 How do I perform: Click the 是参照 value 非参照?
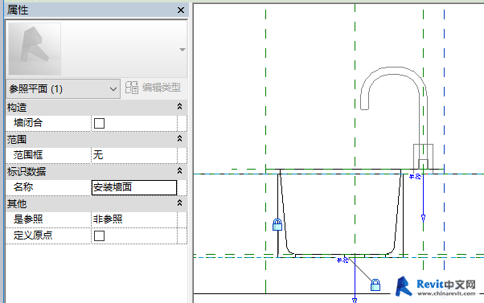click(x=134, y=219)
